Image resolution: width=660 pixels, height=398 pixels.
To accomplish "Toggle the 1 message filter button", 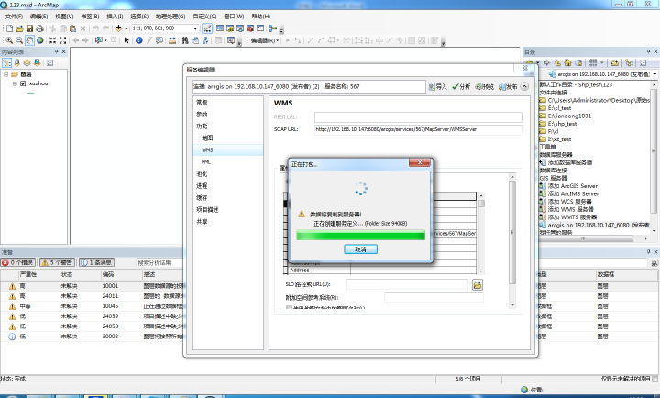I will point(96,262).
